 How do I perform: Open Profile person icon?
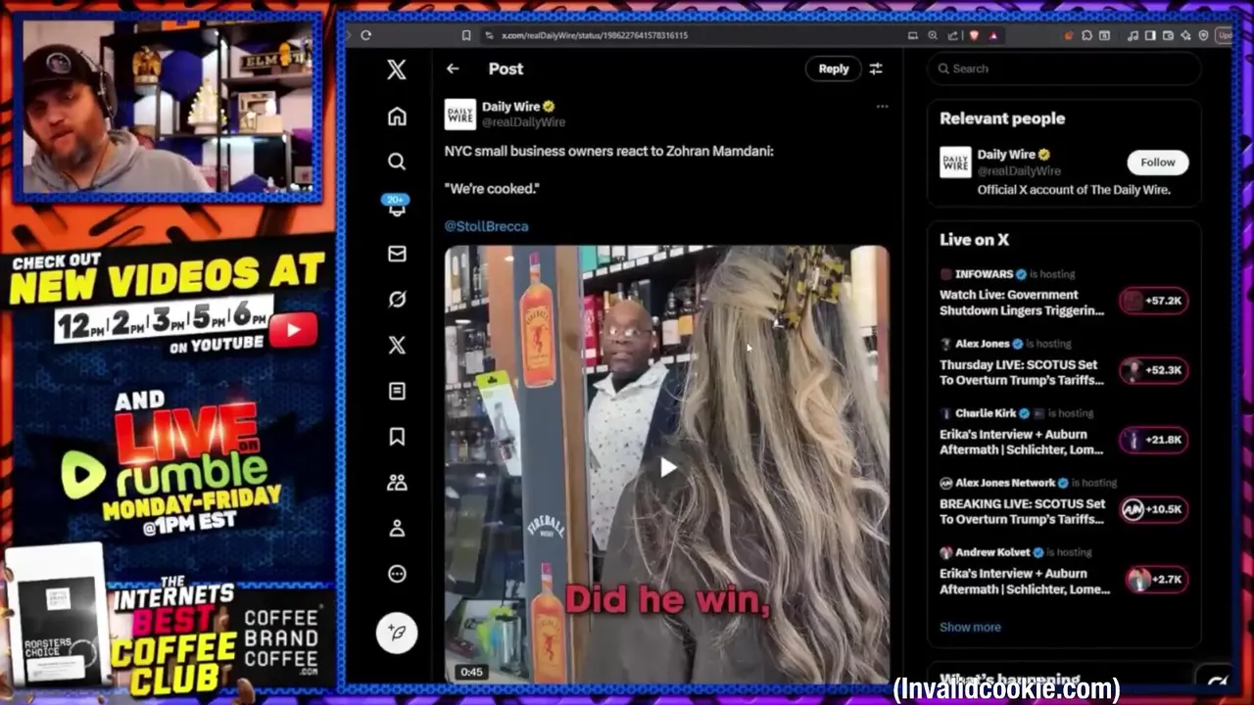coord(397,528)
